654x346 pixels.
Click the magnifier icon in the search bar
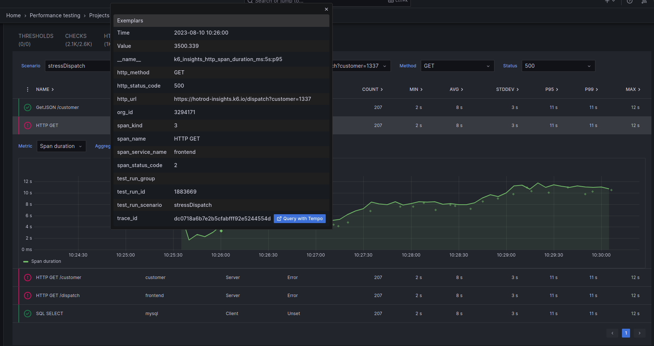click(250, 1)
